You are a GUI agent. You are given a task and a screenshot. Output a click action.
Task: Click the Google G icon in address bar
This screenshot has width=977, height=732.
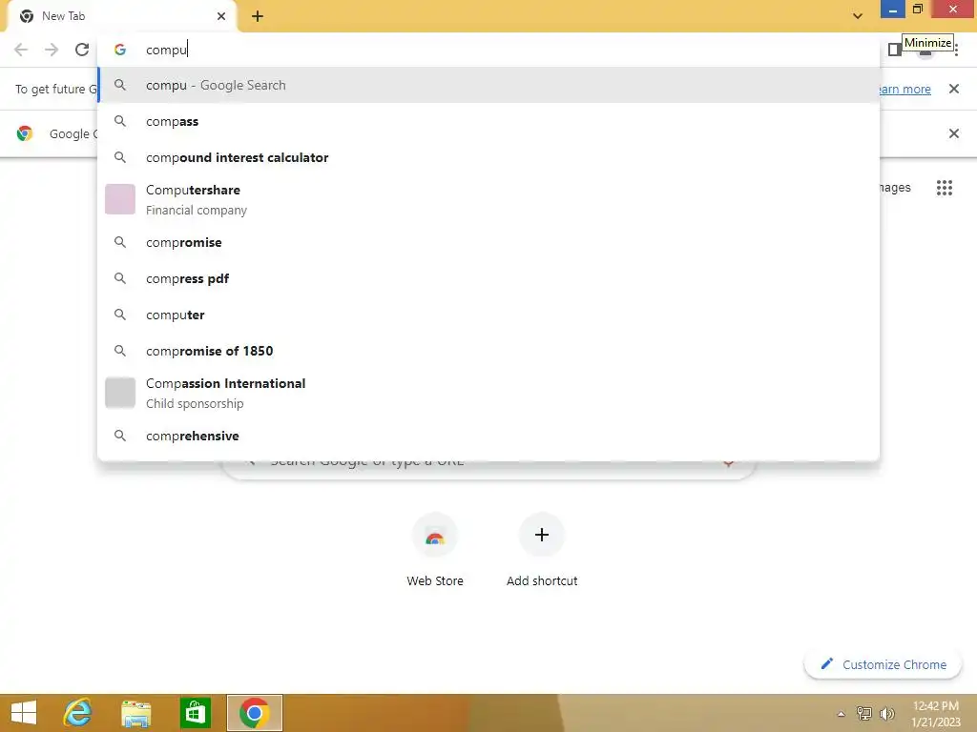coord(120,50)
